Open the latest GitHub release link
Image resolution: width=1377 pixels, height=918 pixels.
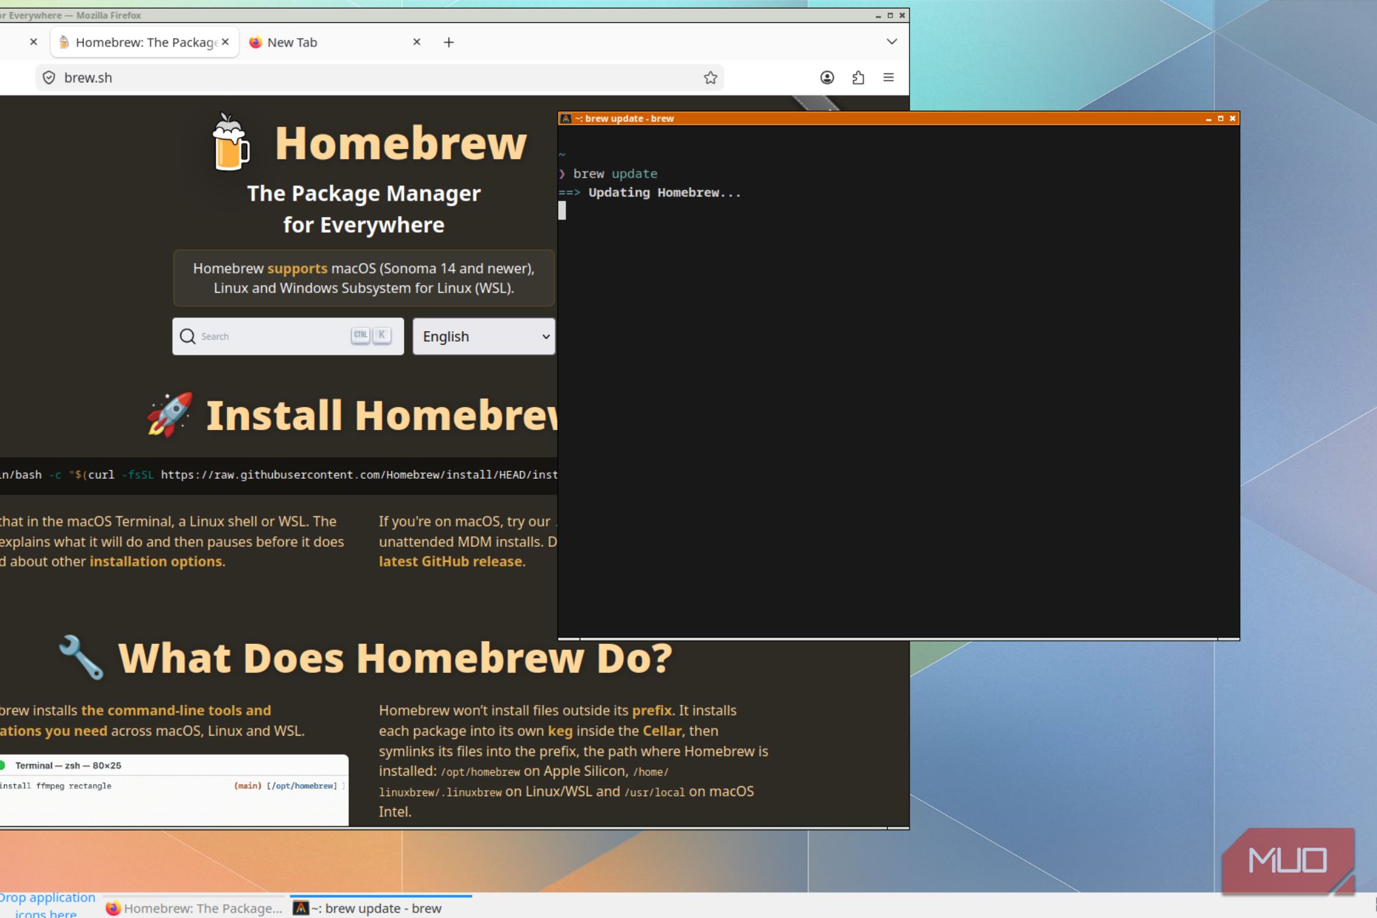pos(450,562)
